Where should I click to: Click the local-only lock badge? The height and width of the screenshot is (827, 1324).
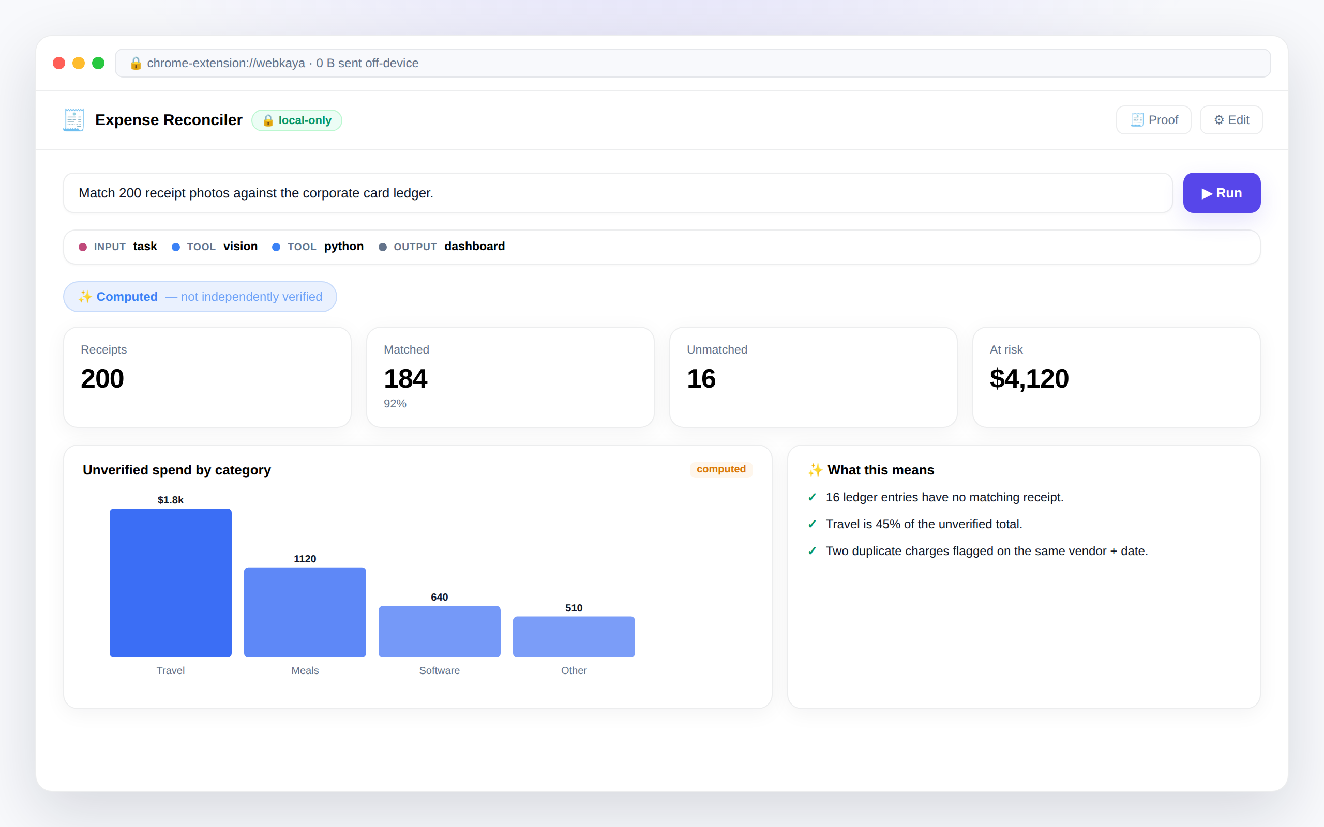pyautogui.click(x=296, y=120)
